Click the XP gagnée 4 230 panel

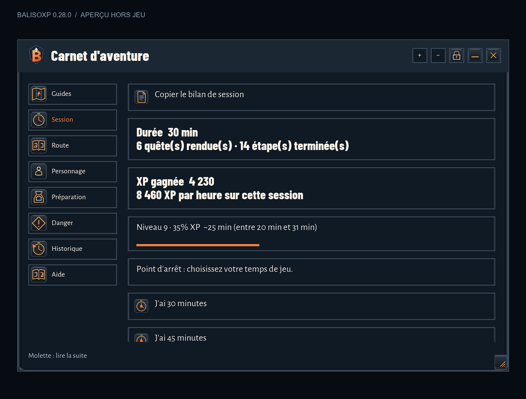312,188
